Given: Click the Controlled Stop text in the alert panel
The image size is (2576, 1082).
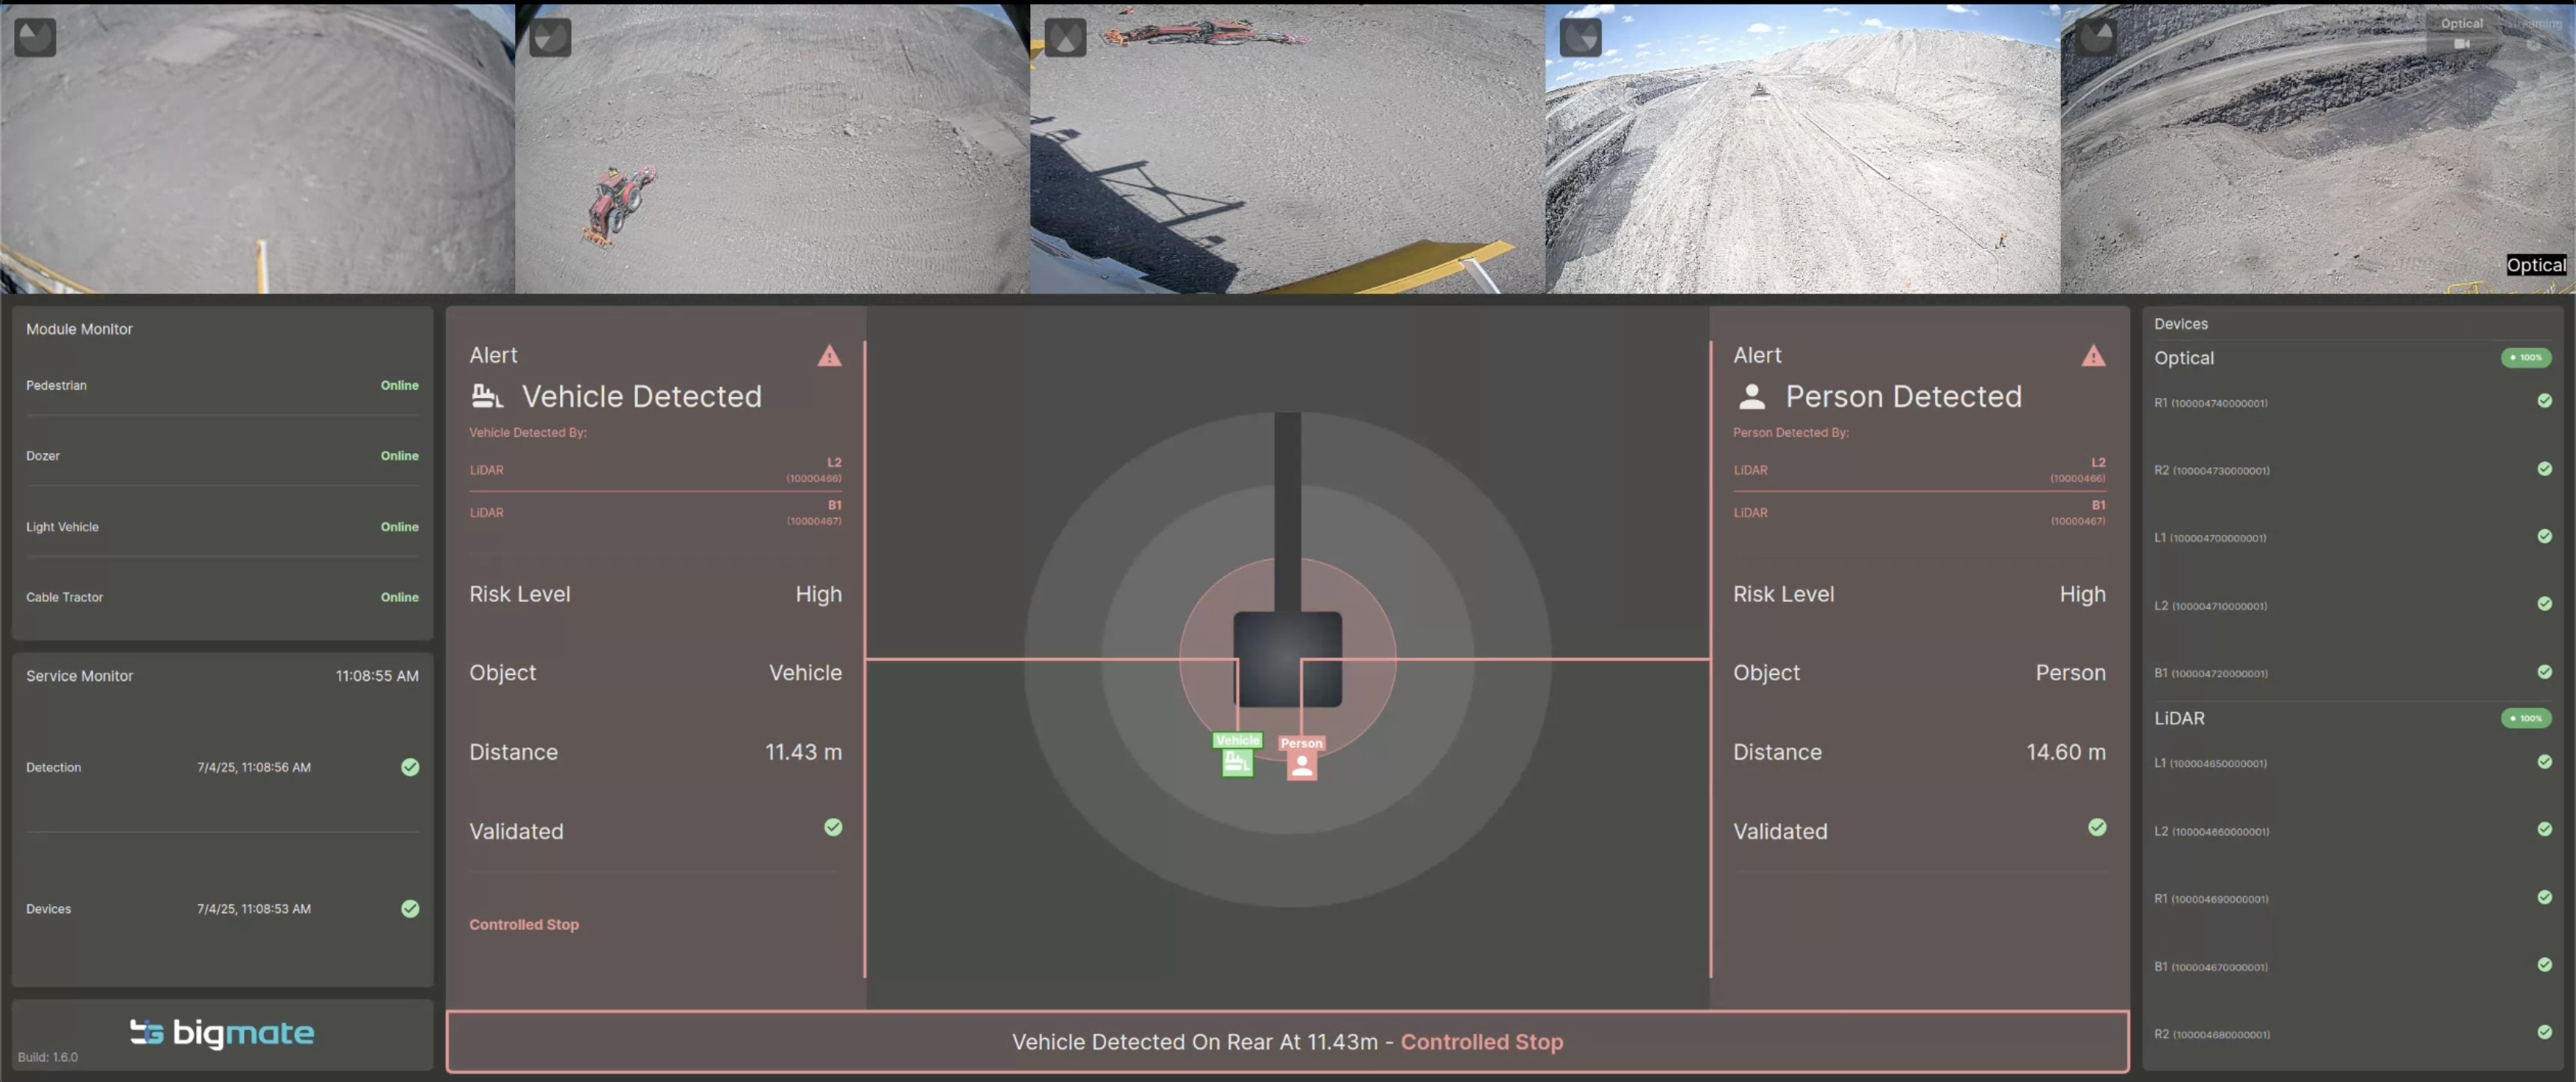Looking at the screenshot, I should [524, 925].
